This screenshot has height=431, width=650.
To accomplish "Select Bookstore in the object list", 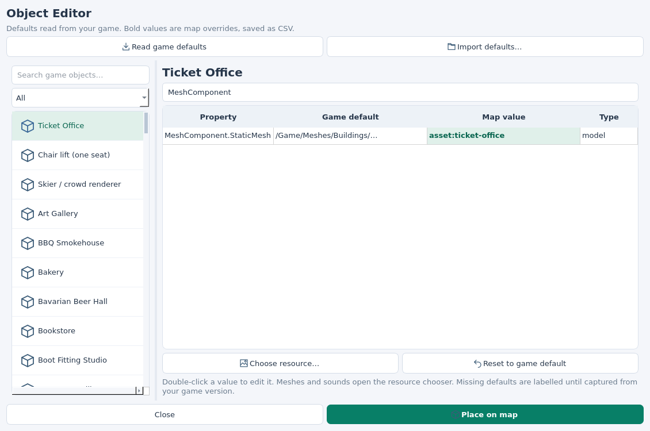I will tap(78, 332).
